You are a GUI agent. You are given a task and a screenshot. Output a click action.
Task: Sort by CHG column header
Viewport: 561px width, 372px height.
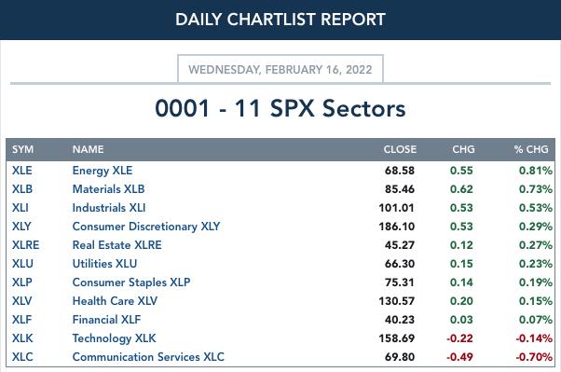(463, 149)
